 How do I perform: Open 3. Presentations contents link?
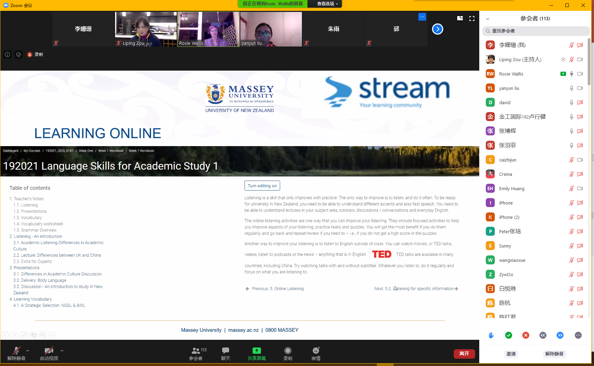[24, 268]
